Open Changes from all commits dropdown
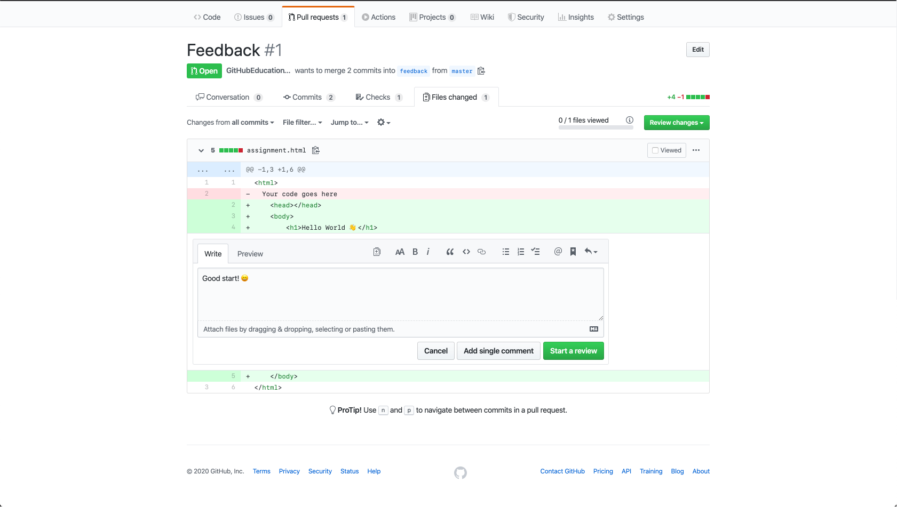The image size is (897, 507). 231,123
